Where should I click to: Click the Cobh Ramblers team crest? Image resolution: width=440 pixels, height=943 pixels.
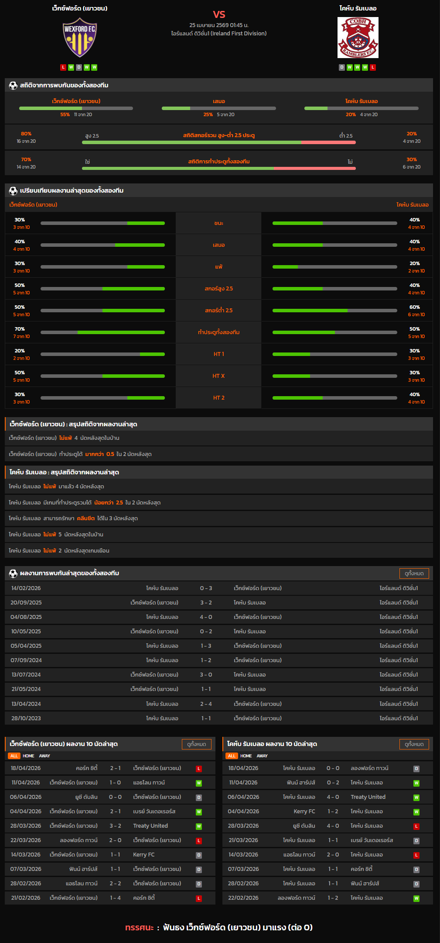click(358, 38)
